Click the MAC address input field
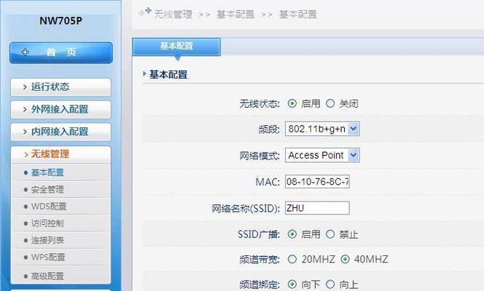Image resolution: width=484 pixels, height=291 pixels. [x=317, y=182]
